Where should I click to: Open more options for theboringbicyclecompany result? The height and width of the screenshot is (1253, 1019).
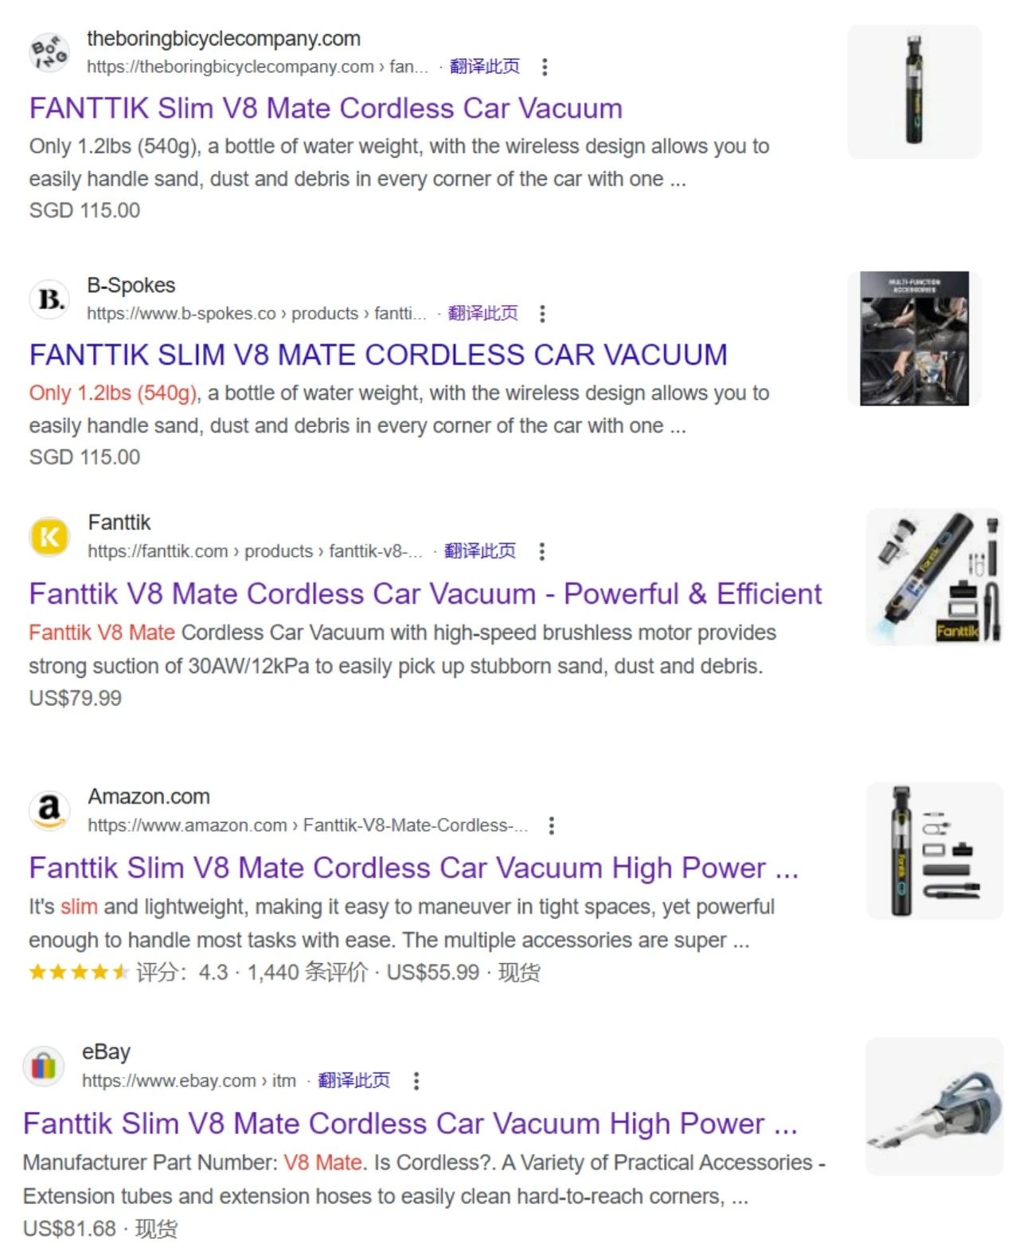point(545,67)
